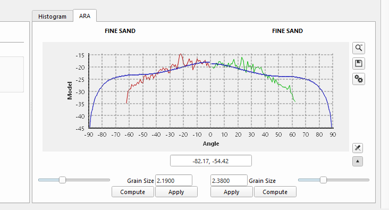Viewport: 389px width, 210px height.
Task: Apply the 2.3800 grain size
Action: (232, 192)
